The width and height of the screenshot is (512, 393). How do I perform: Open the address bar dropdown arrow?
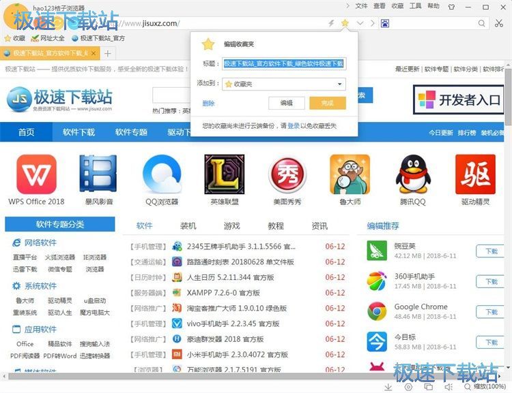[360, 23]
